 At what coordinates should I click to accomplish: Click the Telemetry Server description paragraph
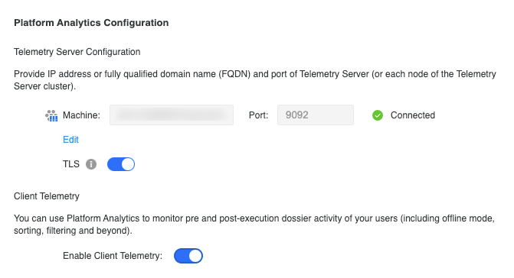[255, 80]
